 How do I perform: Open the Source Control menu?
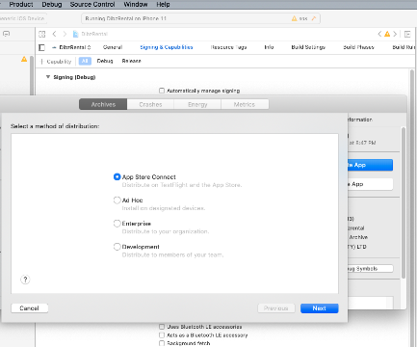92,5
